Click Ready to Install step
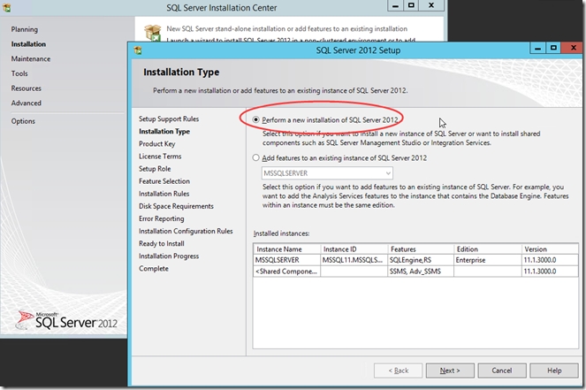The height and width of the screenshot is (390, 586). (x=161, y=243)
